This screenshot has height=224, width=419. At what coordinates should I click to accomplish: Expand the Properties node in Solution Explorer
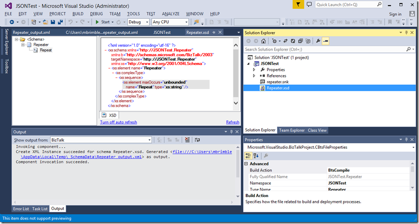[254, 69]
